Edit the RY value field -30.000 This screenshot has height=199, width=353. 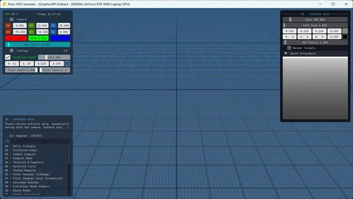click(x=42, y=32)
